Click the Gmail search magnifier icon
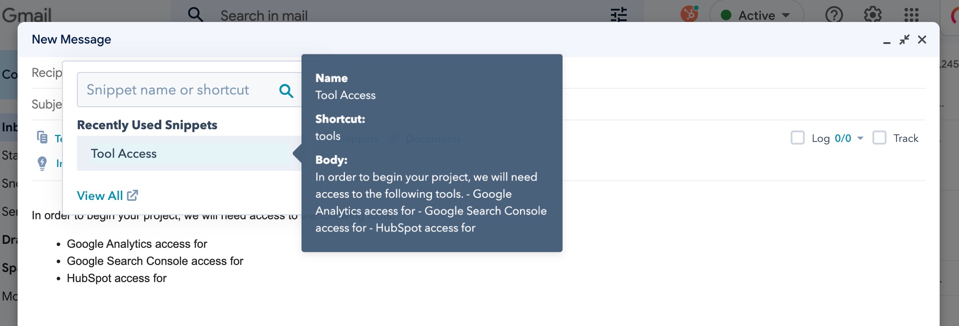This screenshot has height=326, width=959. [196, 14]
